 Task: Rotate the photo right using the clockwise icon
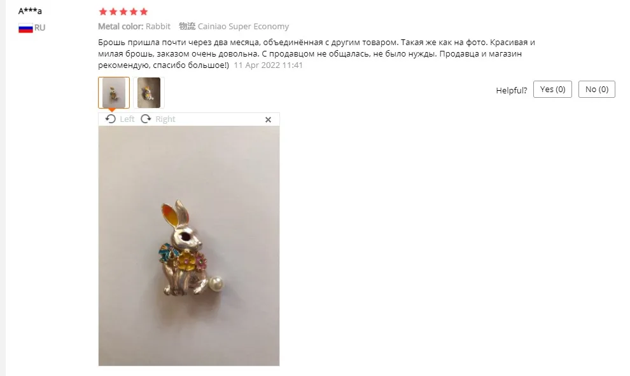click(146, 119)
